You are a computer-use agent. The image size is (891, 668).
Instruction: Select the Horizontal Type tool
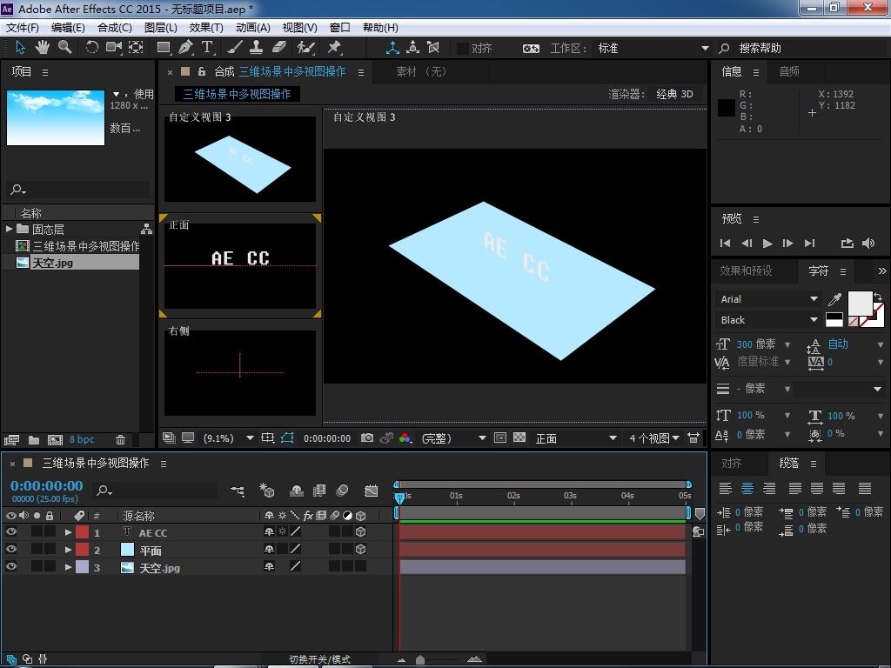(x=208, y=48)
